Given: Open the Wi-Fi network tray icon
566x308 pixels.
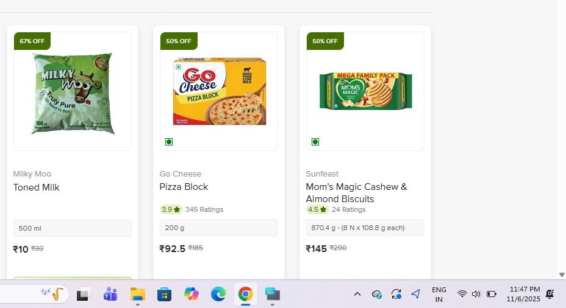Looking at the screenshot, I should (462, 295).
